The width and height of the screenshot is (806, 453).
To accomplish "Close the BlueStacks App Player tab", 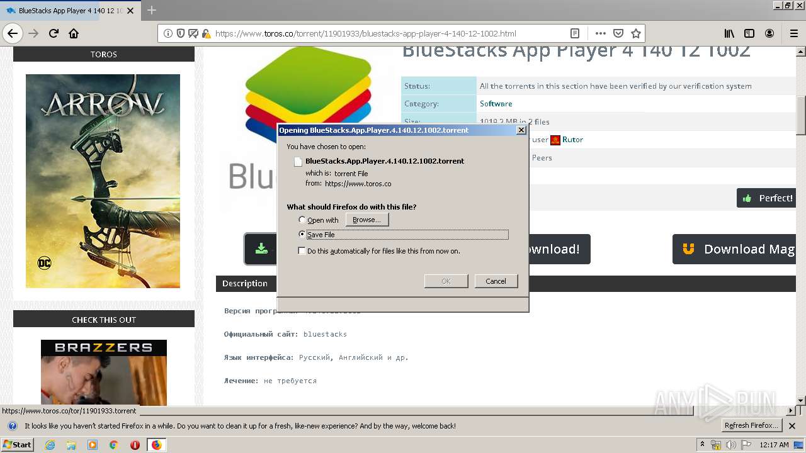I will pos(130,11).
